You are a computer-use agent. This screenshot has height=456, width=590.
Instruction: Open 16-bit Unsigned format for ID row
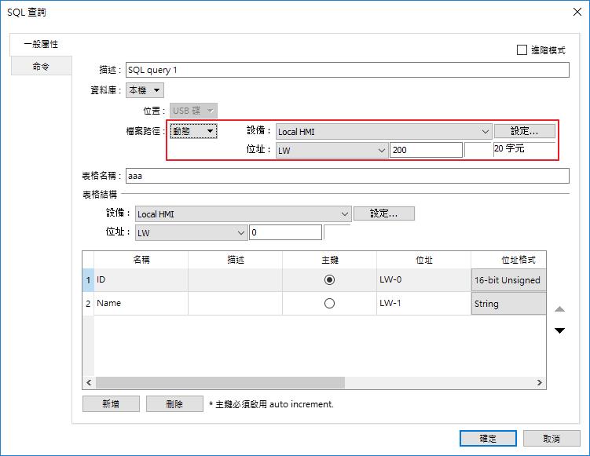pyautogui.click(x=508, y=280)
